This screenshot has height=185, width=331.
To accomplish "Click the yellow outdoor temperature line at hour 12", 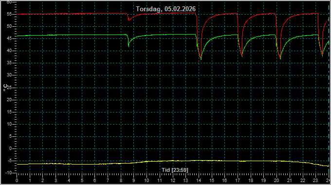I will tap(173, 161).
